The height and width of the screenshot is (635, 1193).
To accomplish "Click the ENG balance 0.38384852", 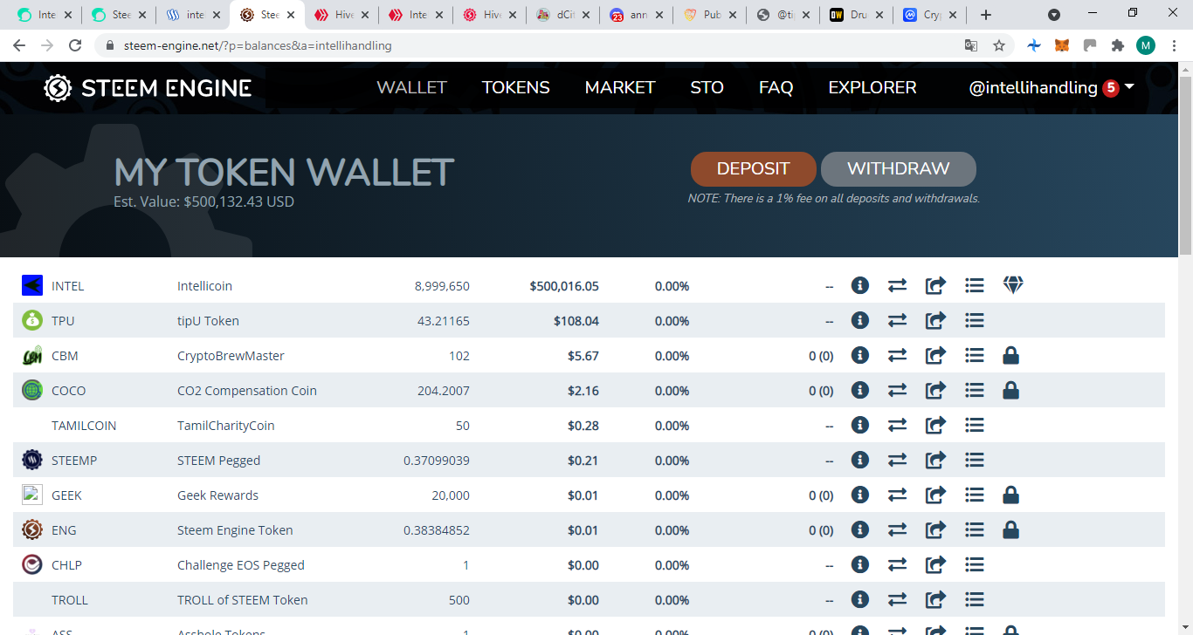I will tap(437, 530).
